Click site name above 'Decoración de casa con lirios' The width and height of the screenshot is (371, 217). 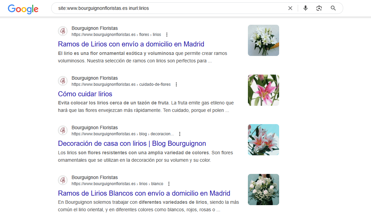pos(95,127)
